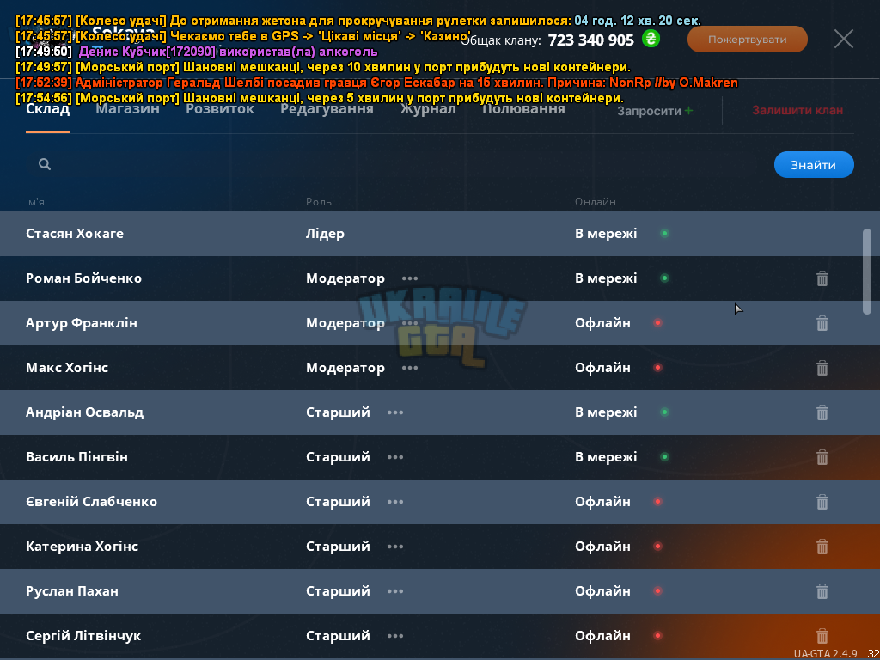This screenshot has width=880, height=660.
Task: Open role options for Макс Хогінс
Action: pos(410,368)
